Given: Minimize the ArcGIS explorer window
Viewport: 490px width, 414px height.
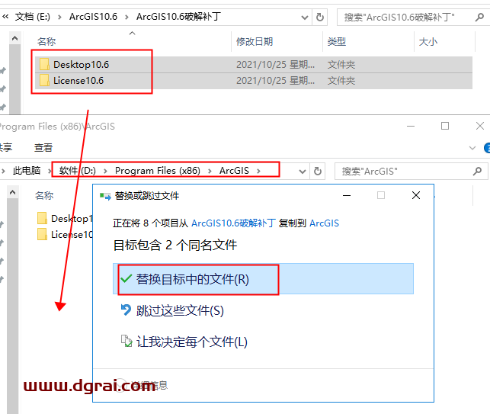Looking at the screenshot, I should (411, 126).
